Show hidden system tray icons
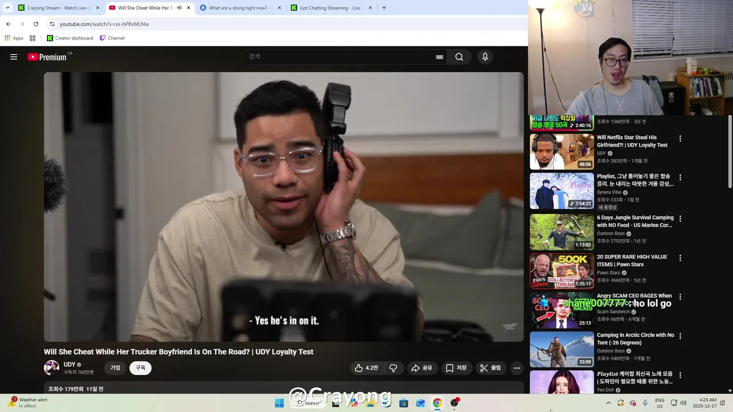733x412 pixels. [608, 403]
